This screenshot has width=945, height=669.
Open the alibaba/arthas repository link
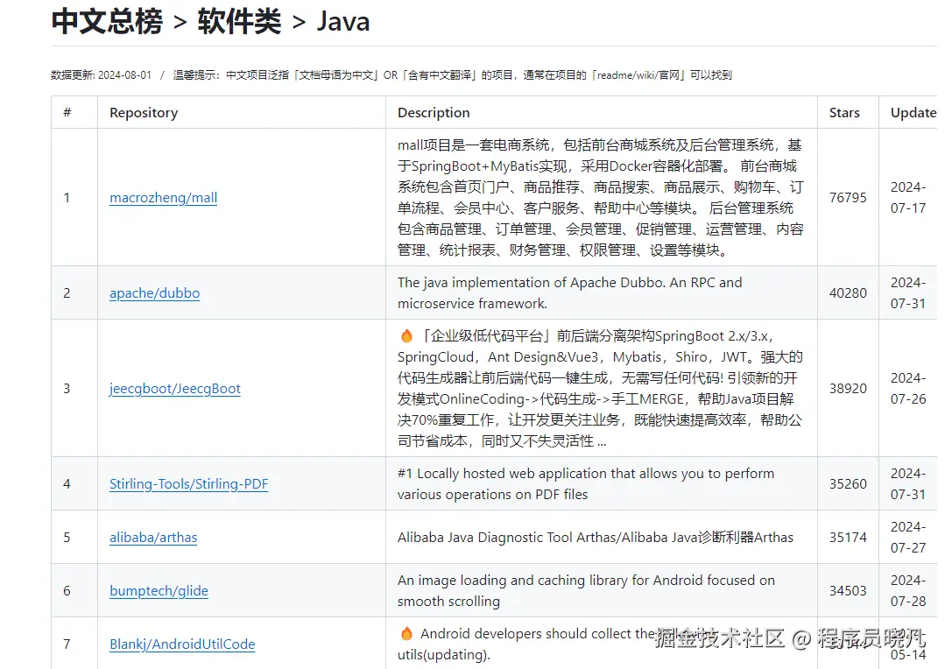pyautogui.click(x=153, y=537)
